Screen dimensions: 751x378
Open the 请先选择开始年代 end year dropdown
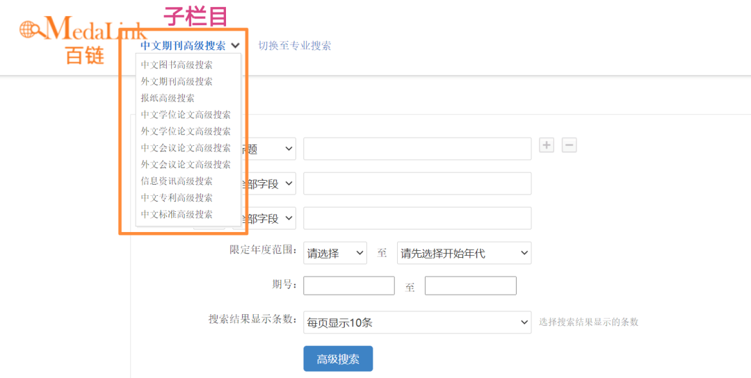coord(464,253)
